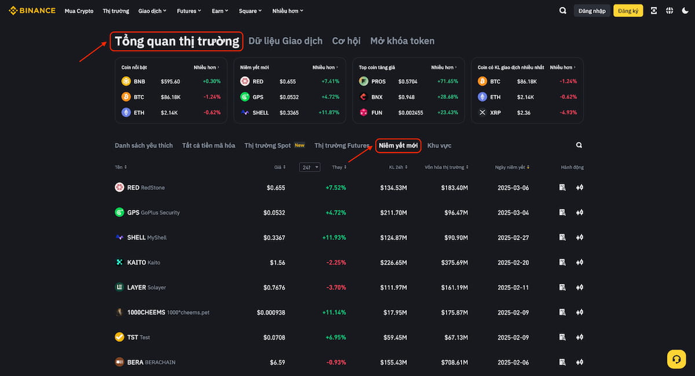The width and height of the screenshot is (695, 376).
Task: Expand the Giao dịch menu
Action: click(152, 11)
